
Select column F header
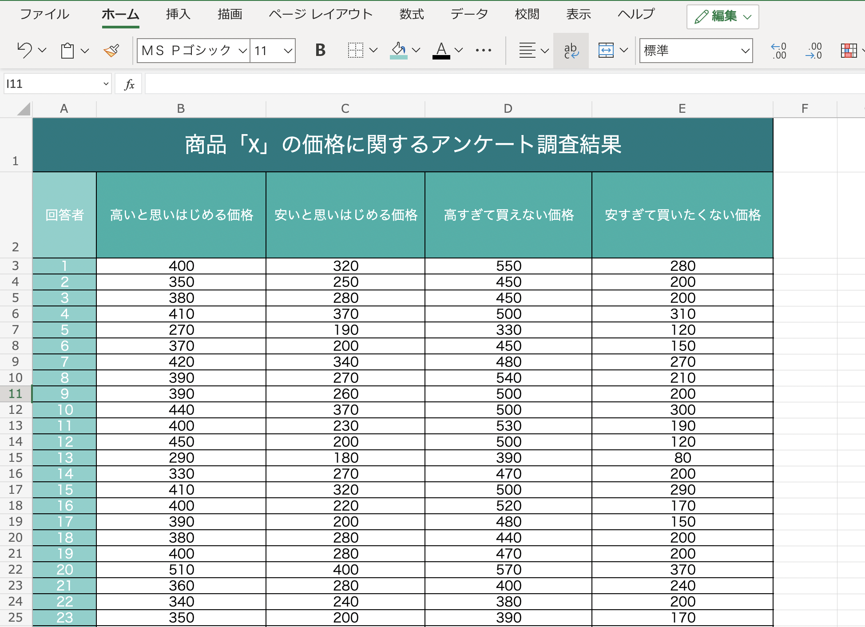point(805,109)
